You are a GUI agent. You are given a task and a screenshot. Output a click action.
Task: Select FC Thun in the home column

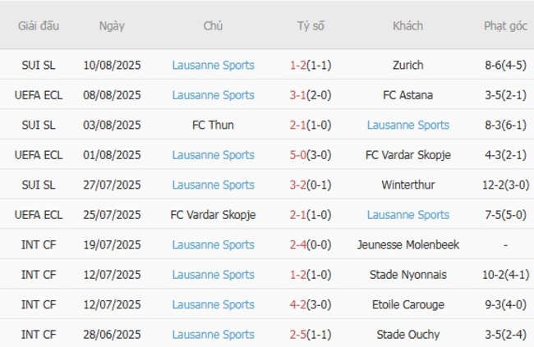213,125
